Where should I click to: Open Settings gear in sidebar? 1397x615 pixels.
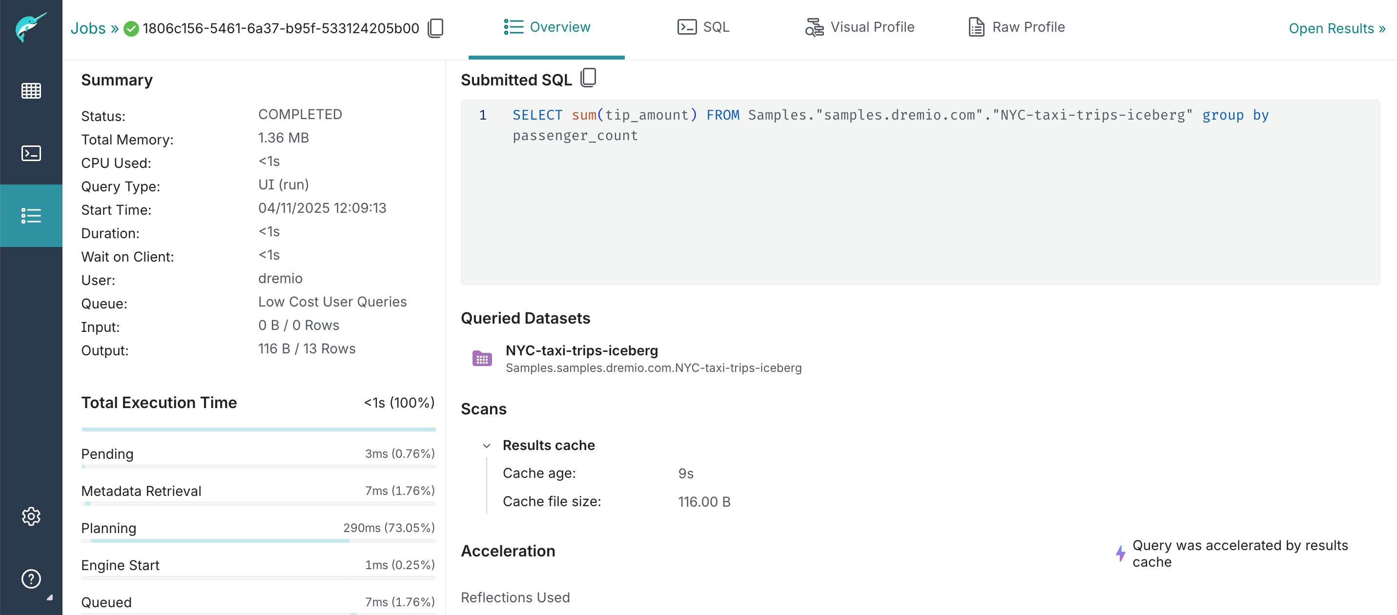(x=31, y=516)
